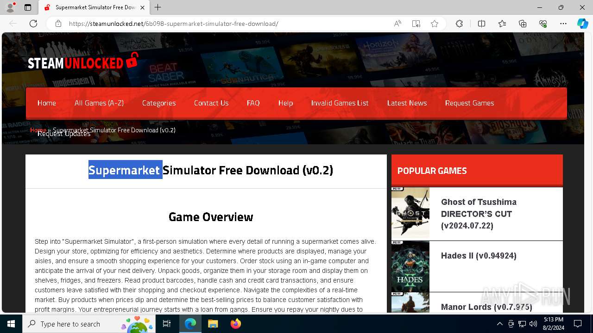
Task: Click the Hades II cover thumbnail
Action: tap(410, 266)
